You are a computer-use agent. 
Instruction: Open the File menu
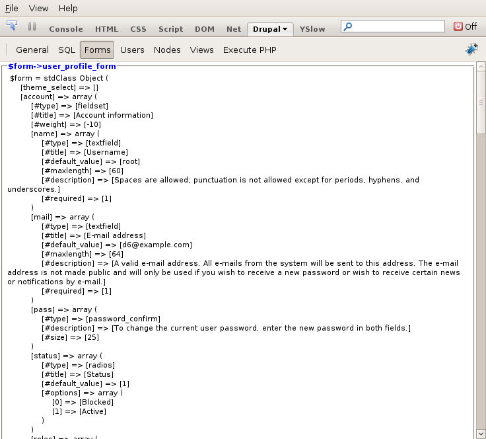[x=12, y=9]
